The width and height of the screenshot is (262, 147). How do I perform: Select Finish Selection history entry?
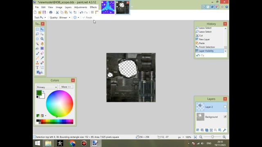(210, 47)
